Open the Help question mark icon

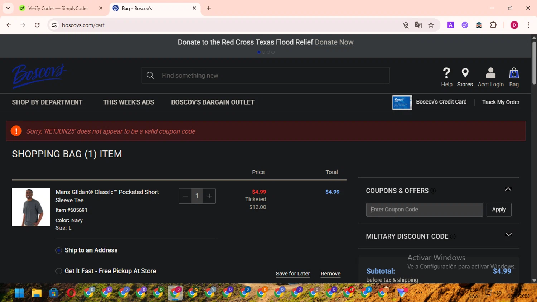pyautogui.click(x=446, y=73)
